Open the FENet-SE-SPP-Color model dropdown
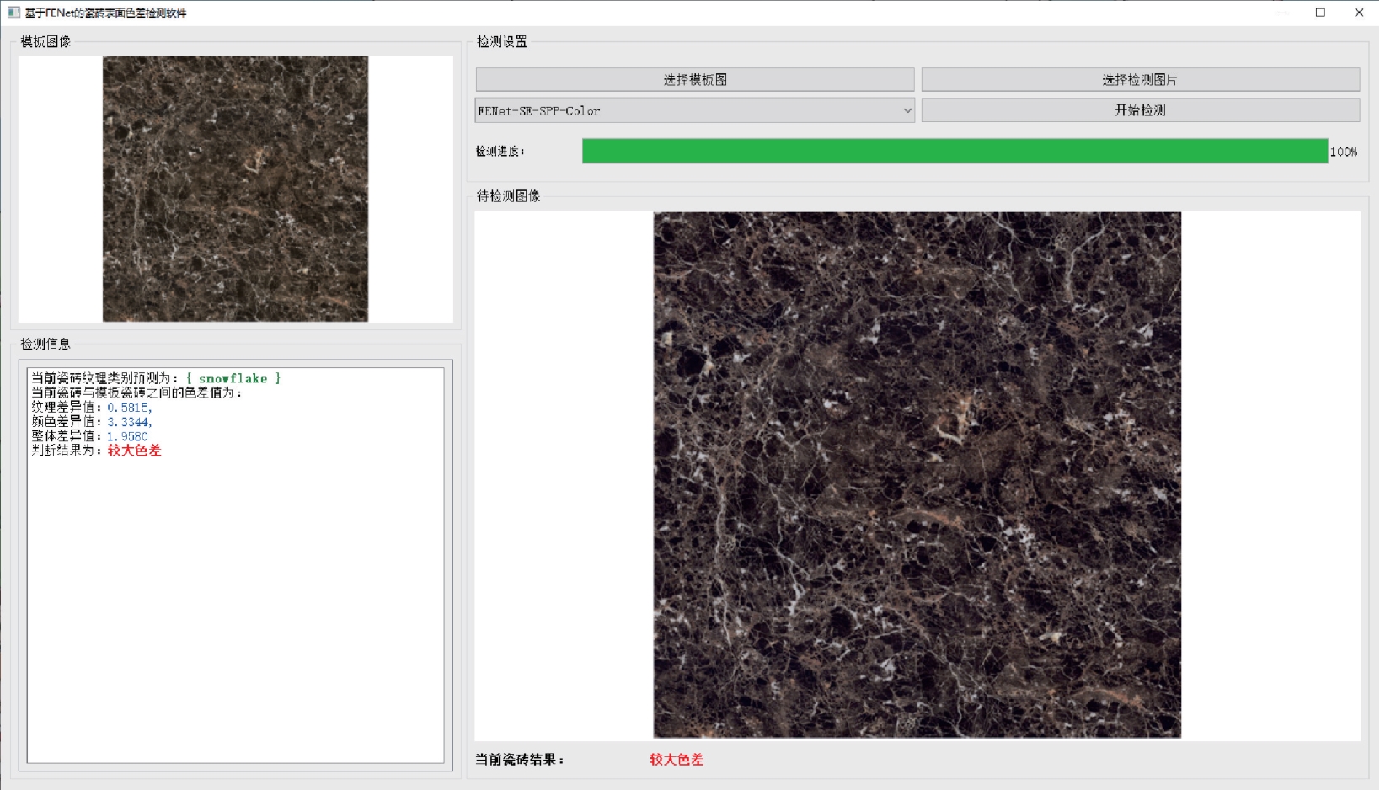 coord(694,110)
